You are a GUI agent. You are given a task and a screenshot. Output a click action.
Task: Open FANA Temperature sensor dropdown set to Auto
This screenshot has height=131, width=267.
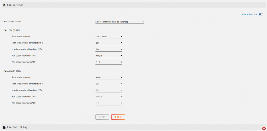click(x=109, y=77)
